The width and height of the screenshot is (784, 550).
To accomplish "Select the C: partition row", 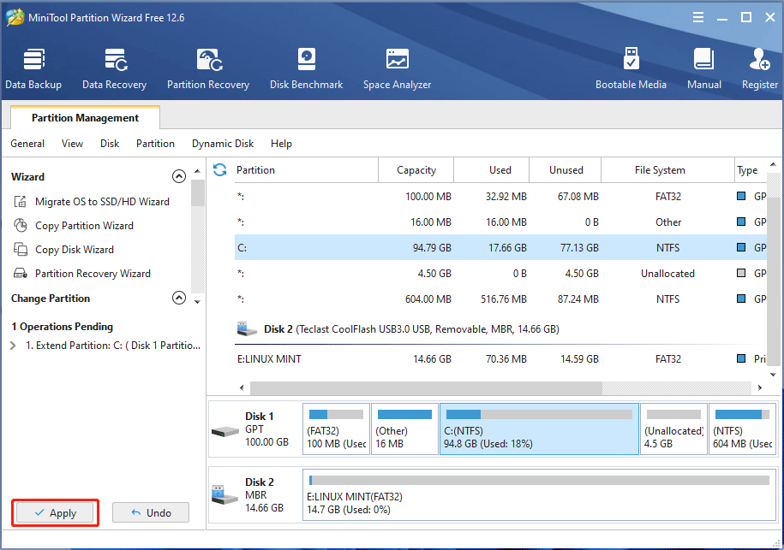I will click(500, 247).
